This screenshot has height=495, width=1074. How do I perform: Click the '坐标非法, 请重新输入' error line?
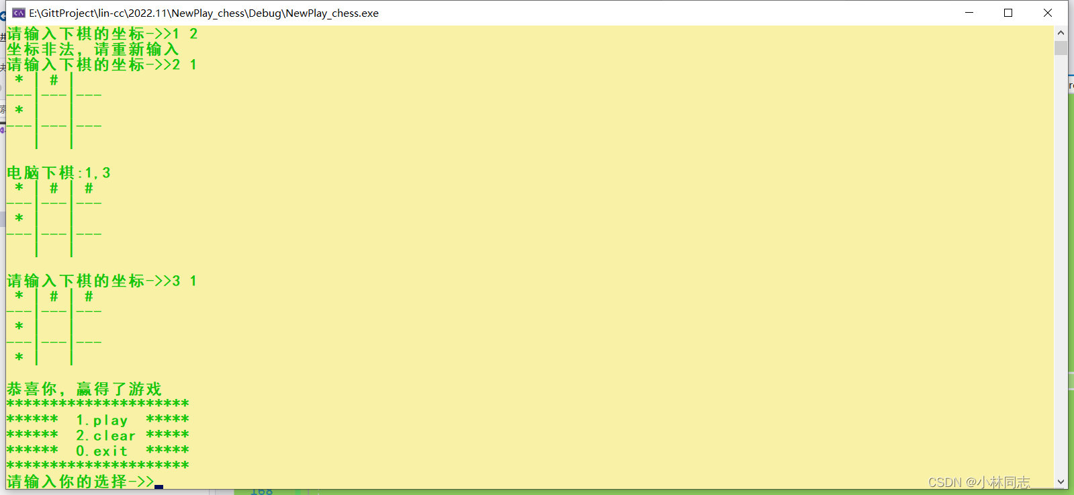(93, 49)
